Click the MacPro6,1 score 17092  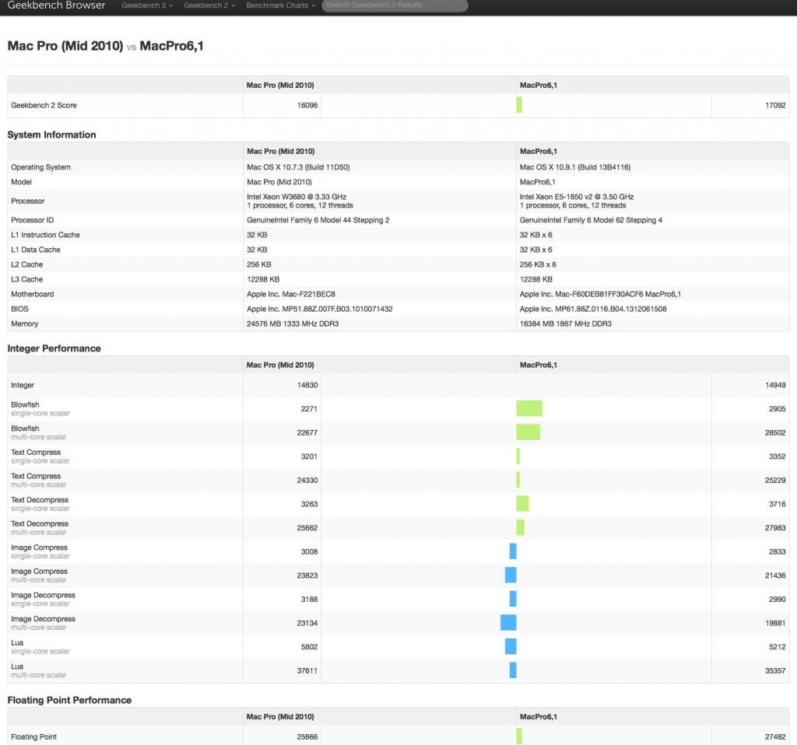[775, 105]
